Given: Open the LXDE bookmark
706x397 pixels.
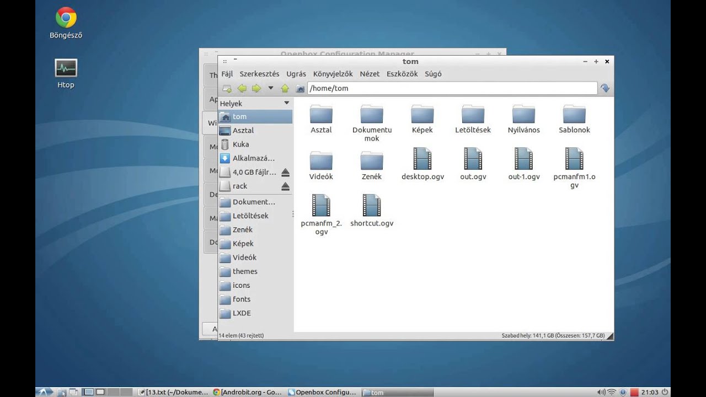Looking at the screenshot, I should tap(255, 313).
